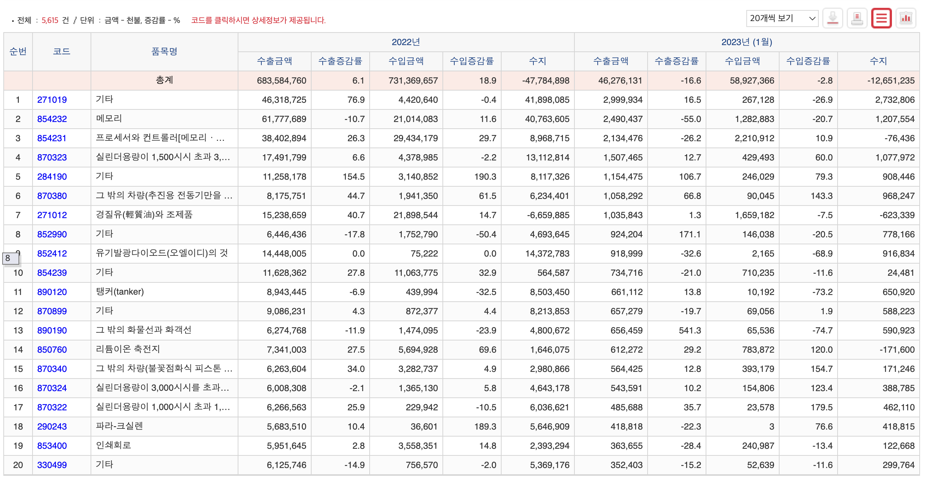Open code link 852412
Screen dimensions: 930x485
(52, 254)
